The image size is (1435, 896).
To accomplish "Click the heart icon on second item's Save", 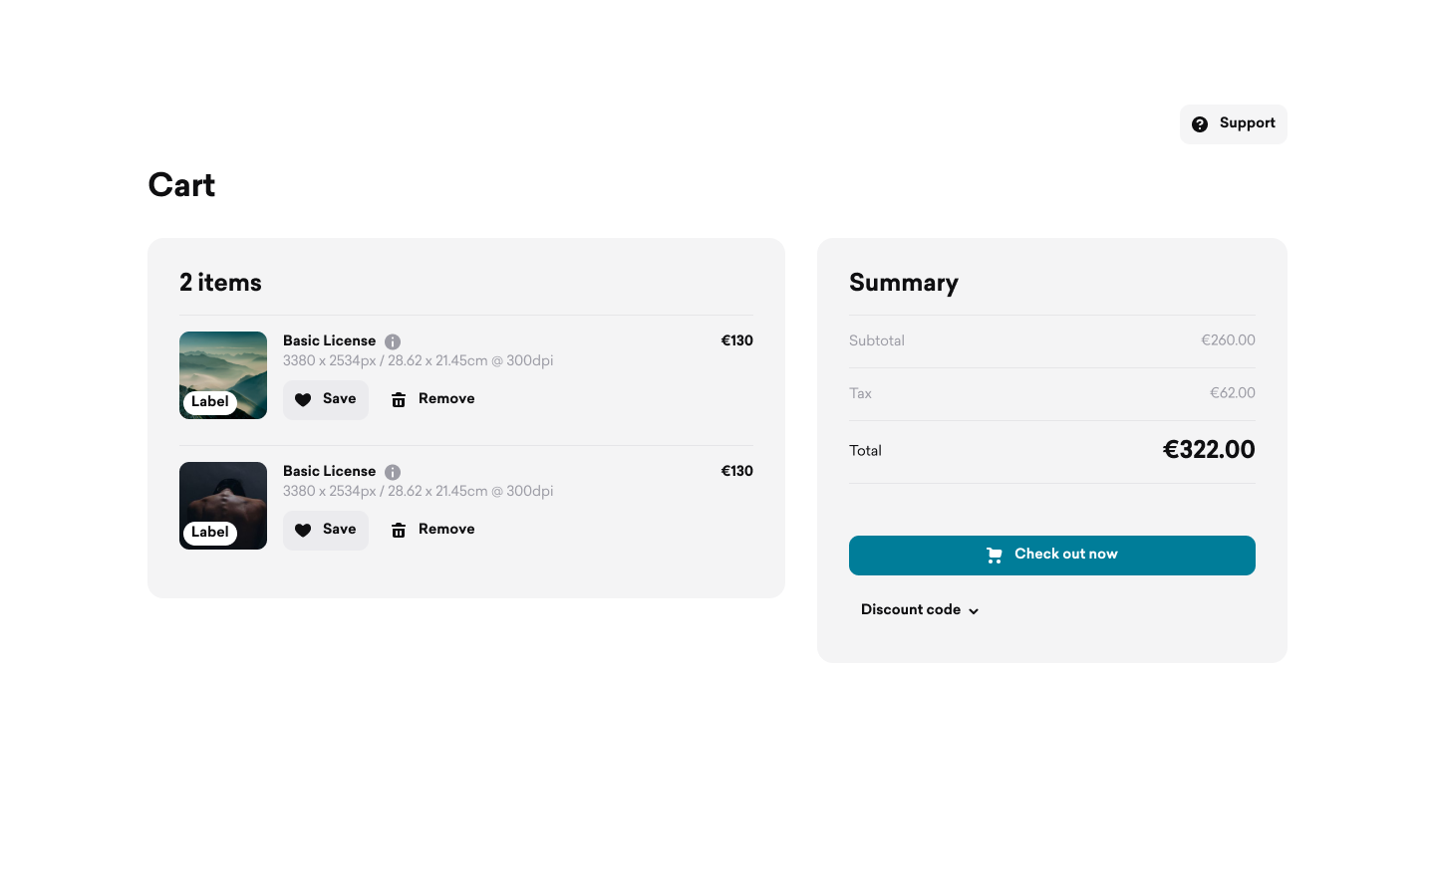I will tap(303, 531).
